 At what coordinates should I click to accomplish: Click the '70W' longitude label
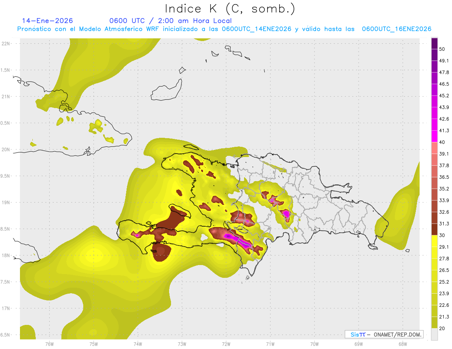click(x=315, y=344)
